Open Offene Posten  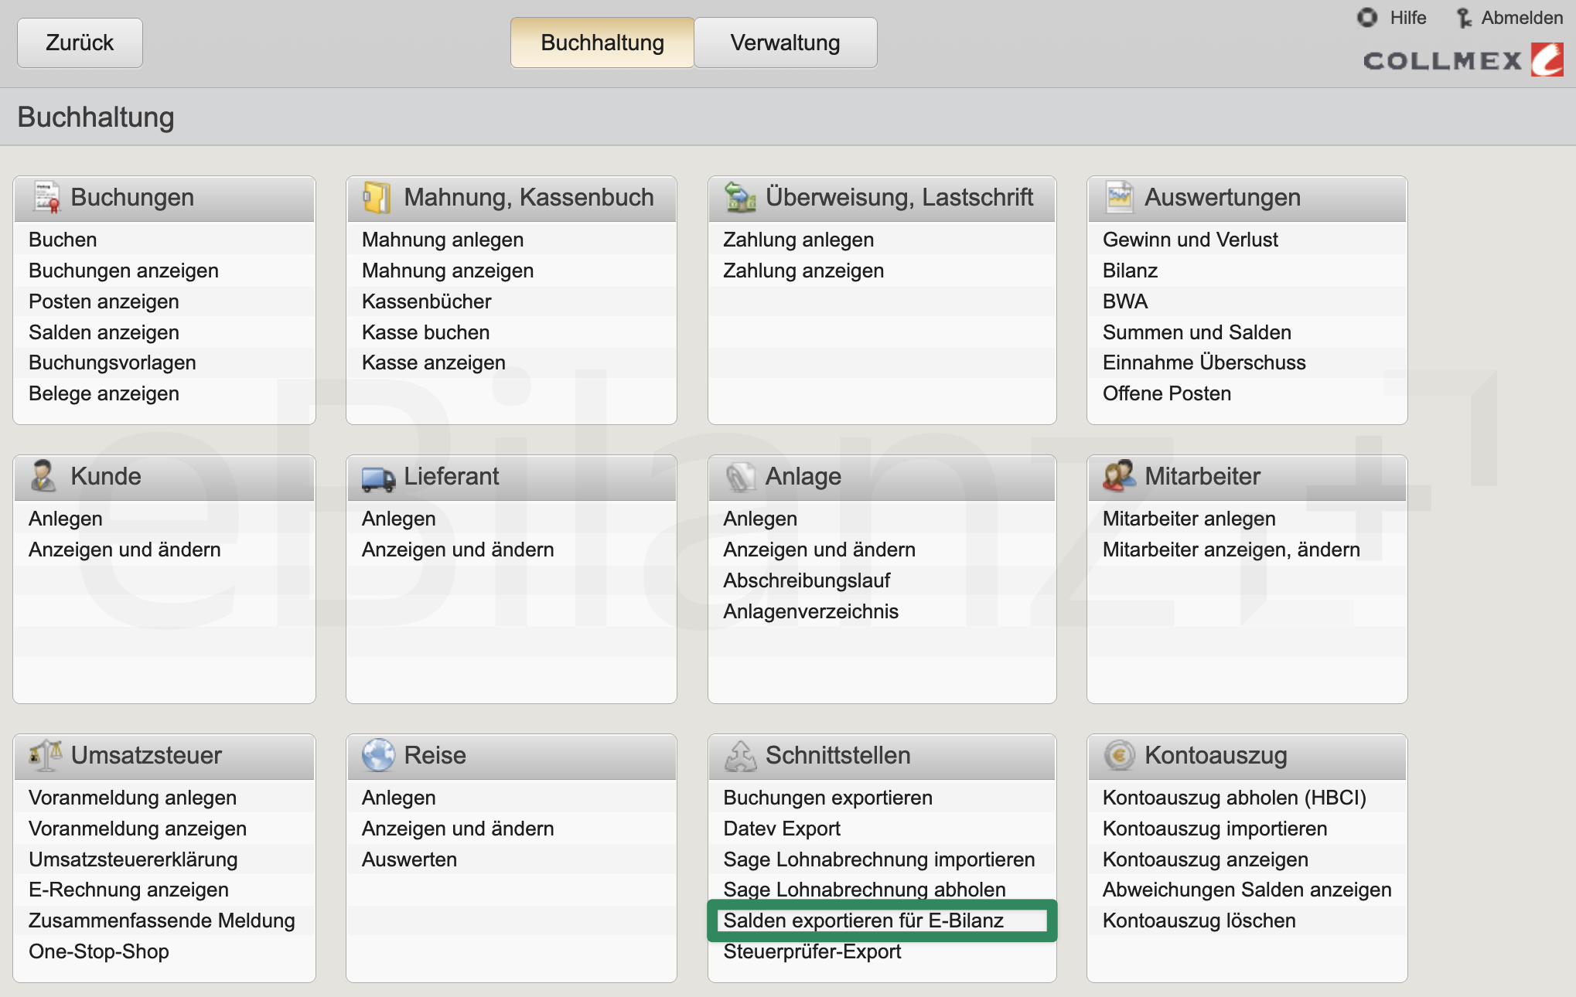[x=1166, y=393]
